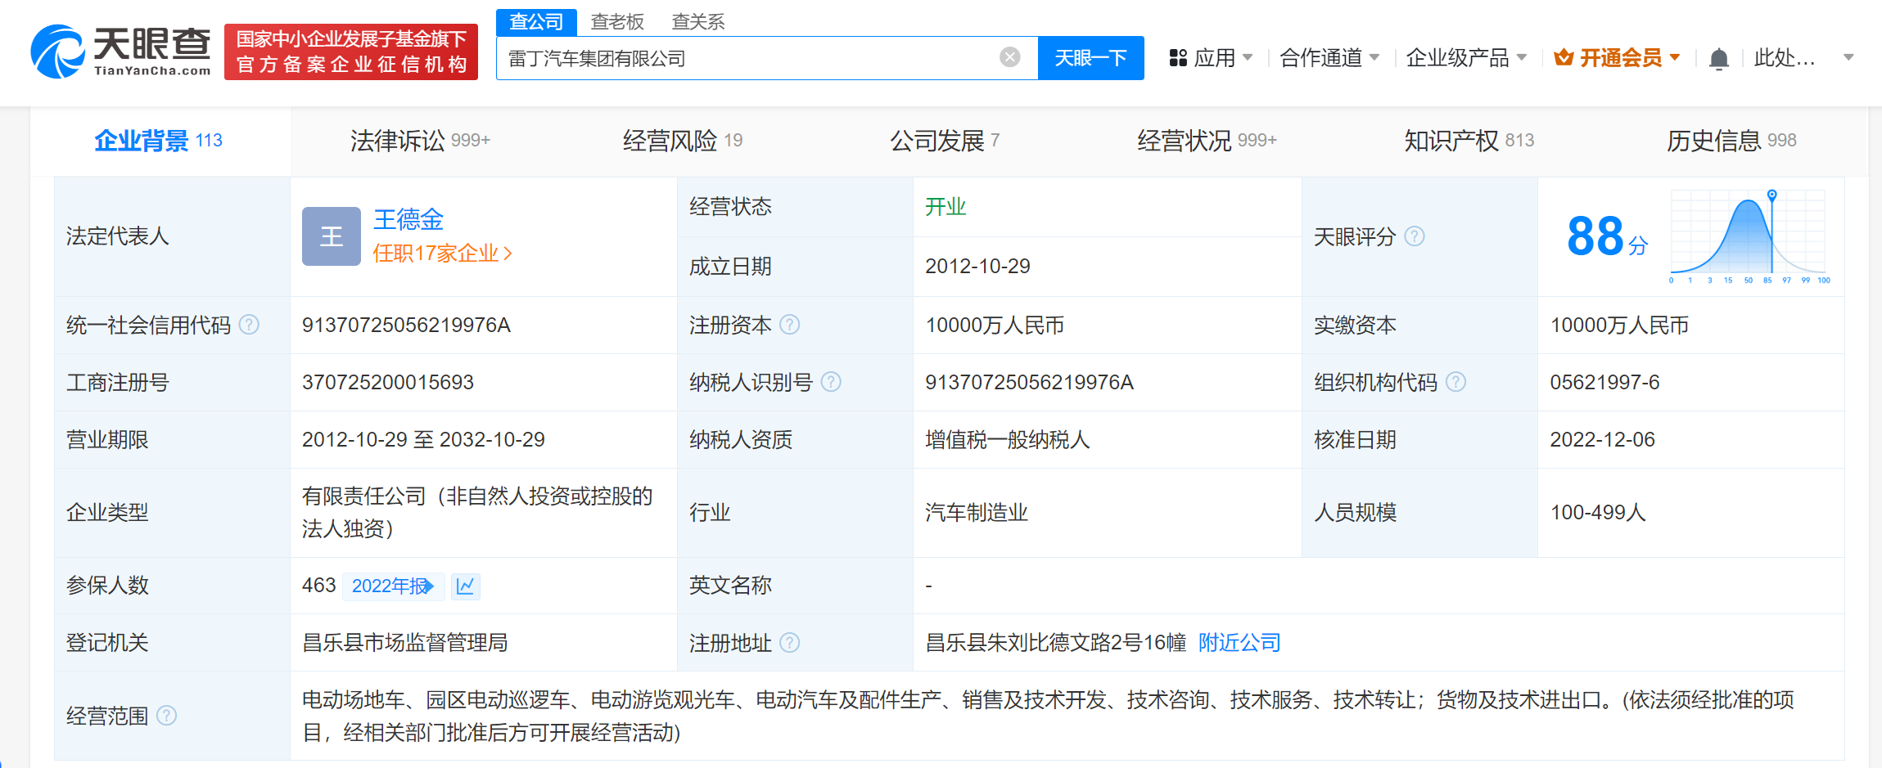This screenshot has height=768, width=1882.
Task: Click the 王 avatar of legal representative
Action: click(331, 236)
